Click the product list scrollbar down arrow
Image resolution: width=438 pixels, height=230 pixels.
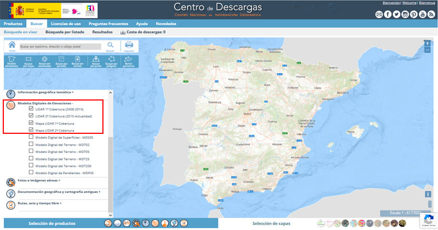point(111,215)
